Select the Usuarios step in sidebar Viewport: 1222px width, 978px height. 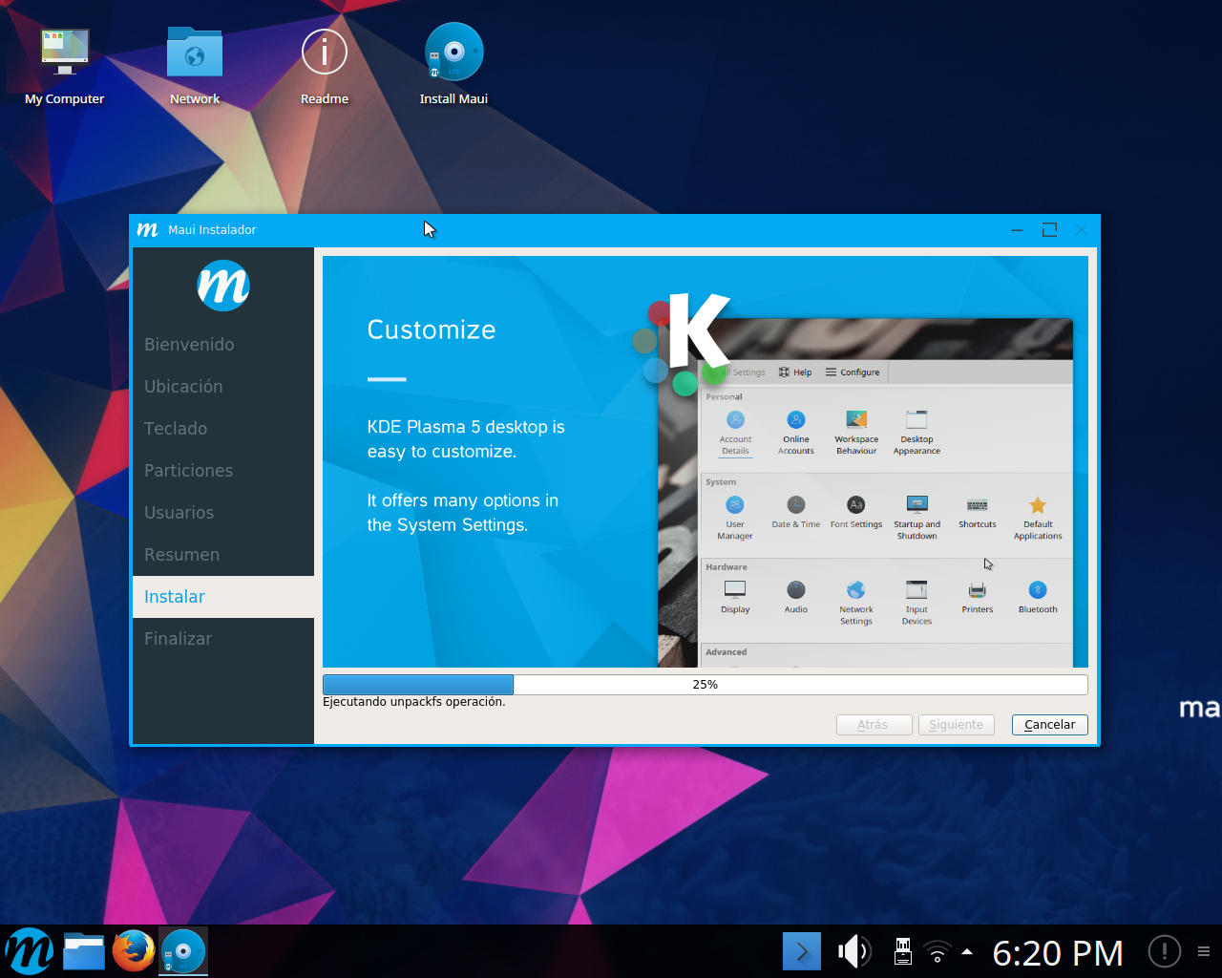click(223, 513)
